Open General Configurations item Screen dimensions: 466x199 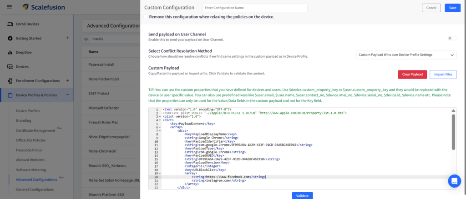click(x=35, y=189)
